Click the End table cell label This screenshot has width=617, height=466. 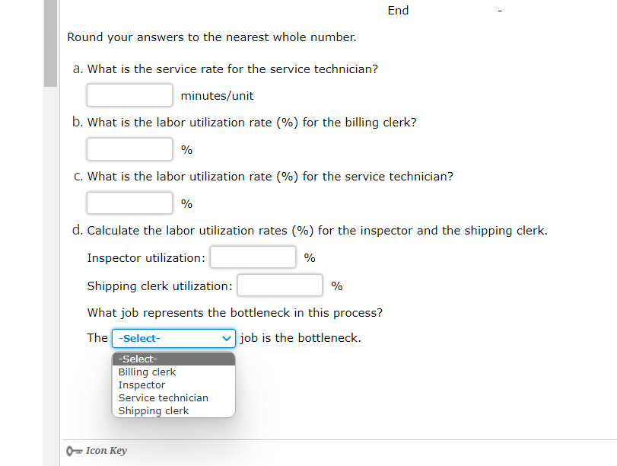[x=398, y=10]
